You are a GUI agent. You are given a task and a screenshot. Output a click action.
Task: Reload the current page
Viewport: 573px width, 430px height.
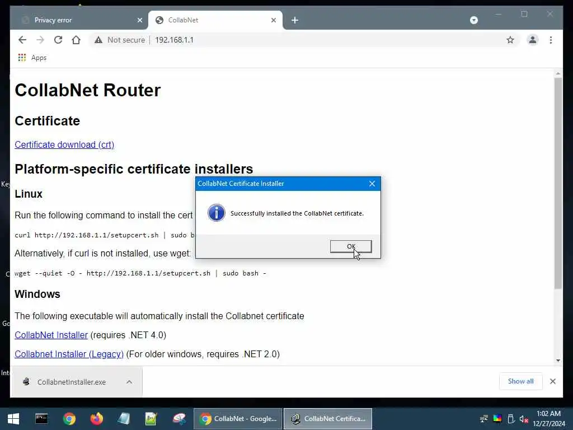[x=58, y=40]
